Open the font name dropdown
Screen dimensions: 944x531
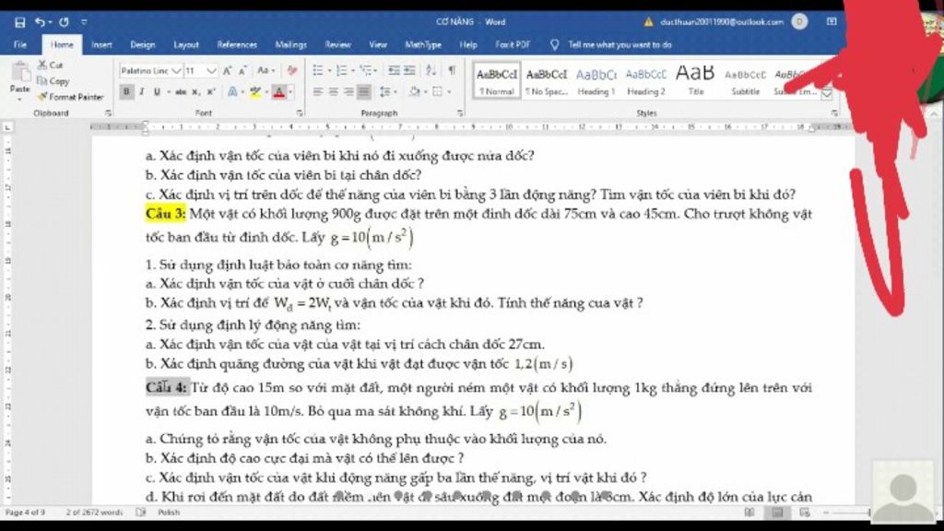click(x=176, y=71)
